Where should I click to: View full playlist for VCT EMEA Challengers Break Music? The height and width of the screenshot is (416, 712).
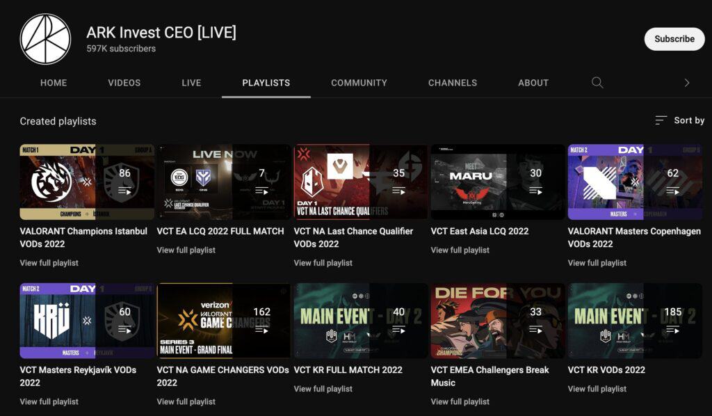pyautogui.click(x=460, y=402)
